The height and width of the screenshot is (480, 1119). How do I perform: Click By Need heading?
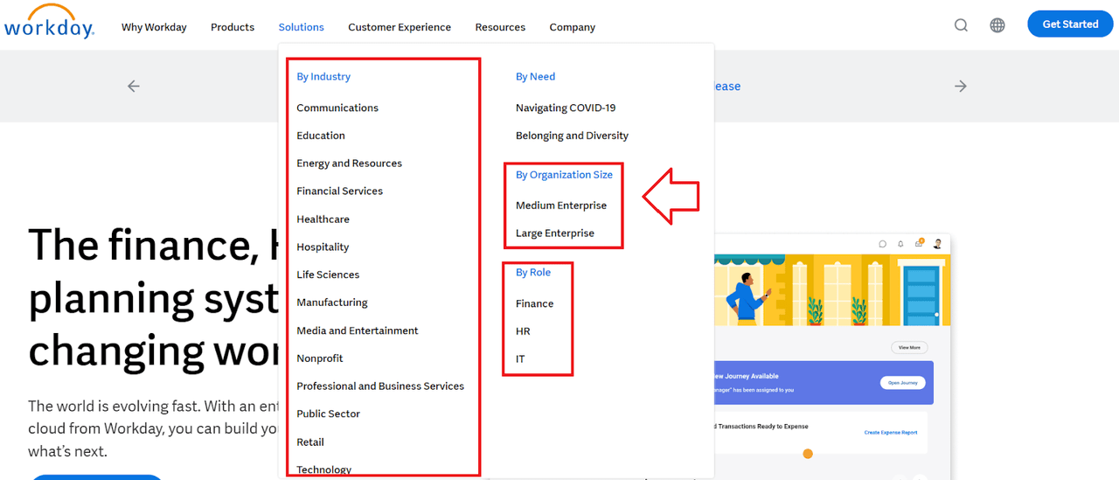[536, 77]
